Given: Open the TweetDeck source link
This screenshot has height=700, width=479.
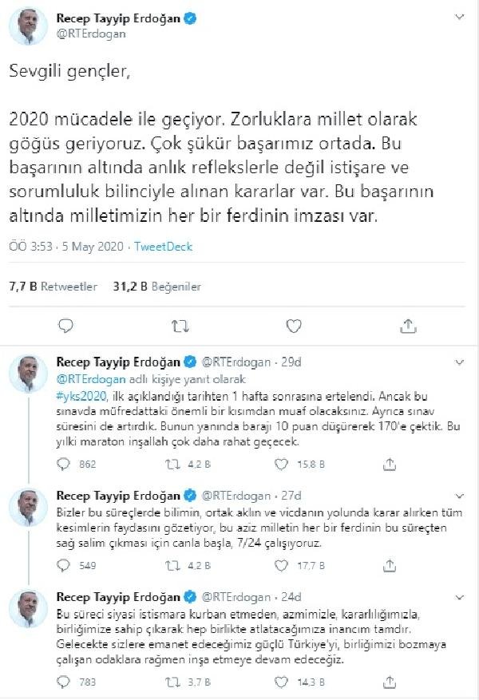Looking at the screenshot, I should 163,247.
